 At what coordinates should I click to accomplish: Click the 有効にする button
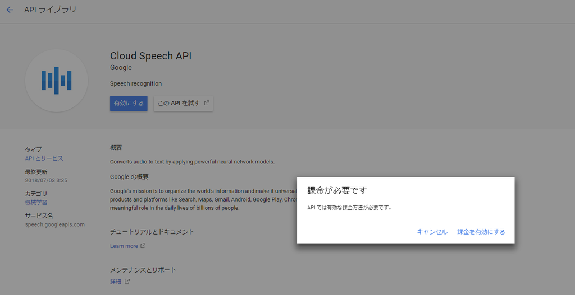click(129, 103)
